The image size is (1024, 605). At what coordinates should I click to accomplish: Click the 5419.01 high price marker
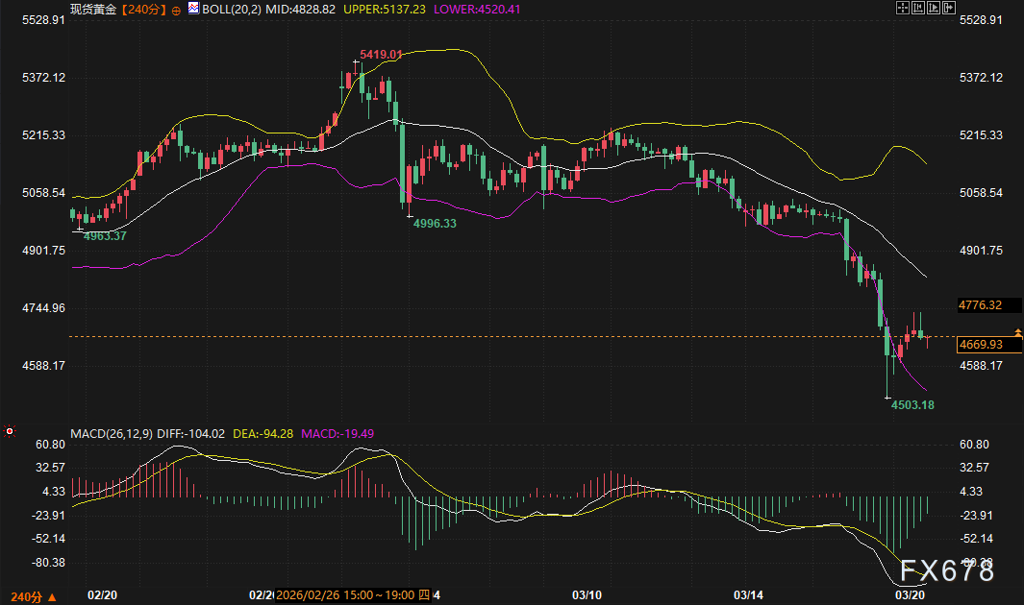click(381, 55)
